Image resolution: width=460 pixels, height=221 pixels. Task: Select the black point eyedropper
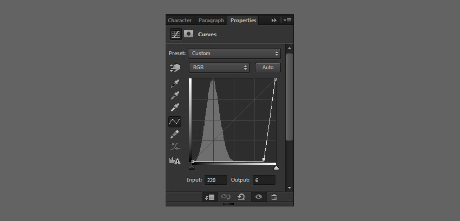tap(175, 84)
